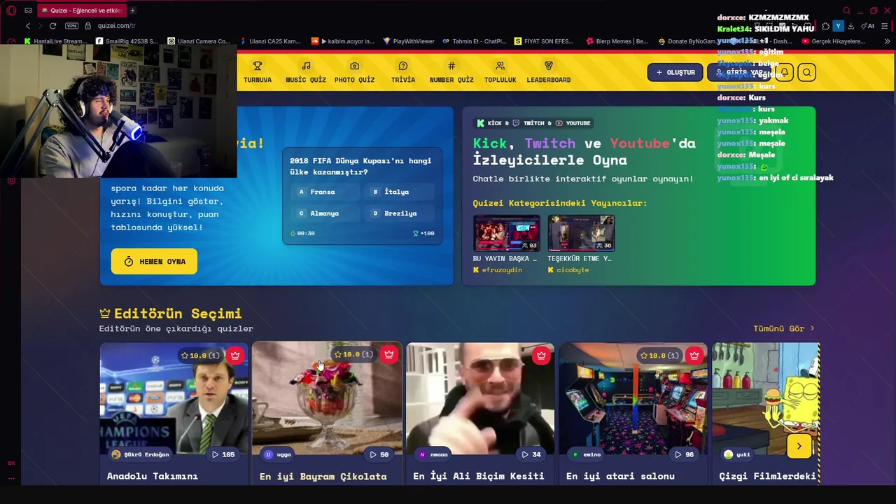The image size is (896, 504).
Task: Select the Quizei browser tab
Action: pos(80,10)
